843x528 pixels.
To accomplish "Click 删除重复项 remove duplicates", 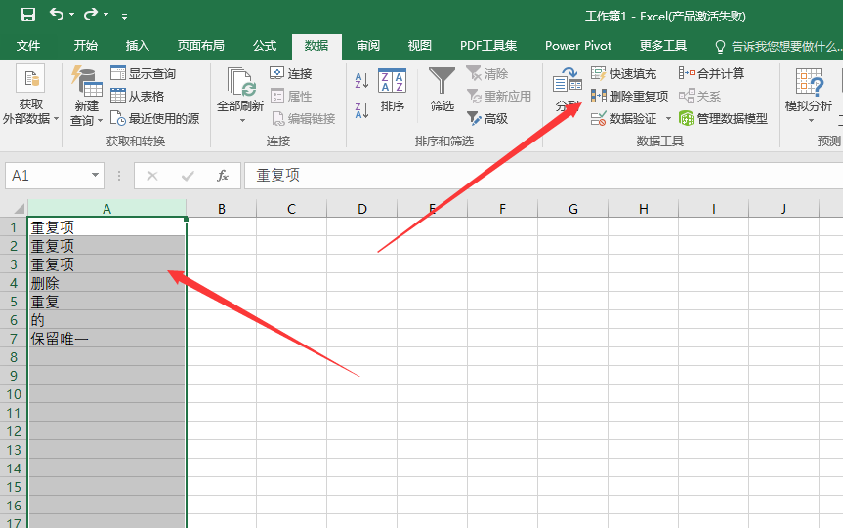I will pos(630,96).
